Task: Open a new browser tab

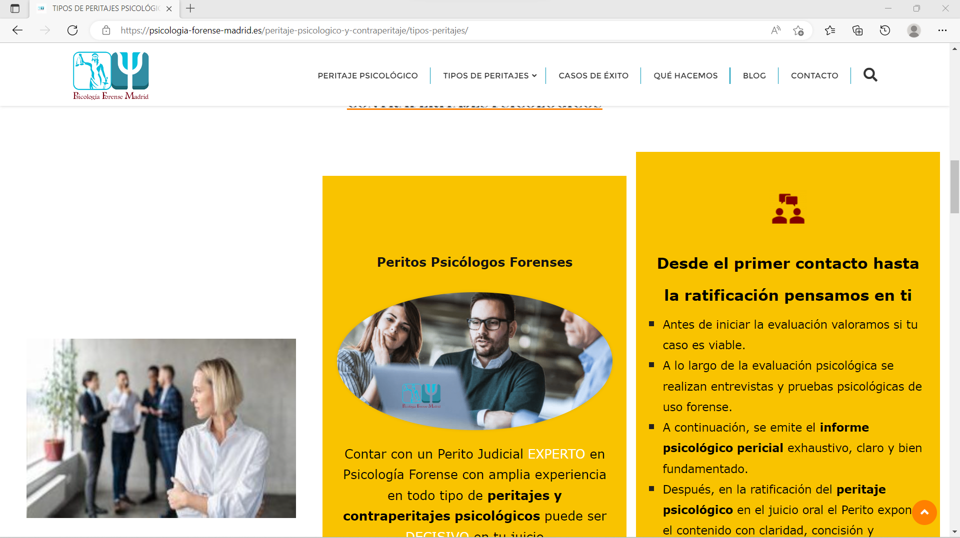Action: click(190, 8)
